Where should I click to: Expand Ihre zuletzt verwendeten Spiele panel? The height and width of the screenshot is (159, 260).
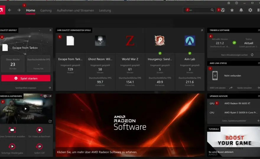coord(202,30)
